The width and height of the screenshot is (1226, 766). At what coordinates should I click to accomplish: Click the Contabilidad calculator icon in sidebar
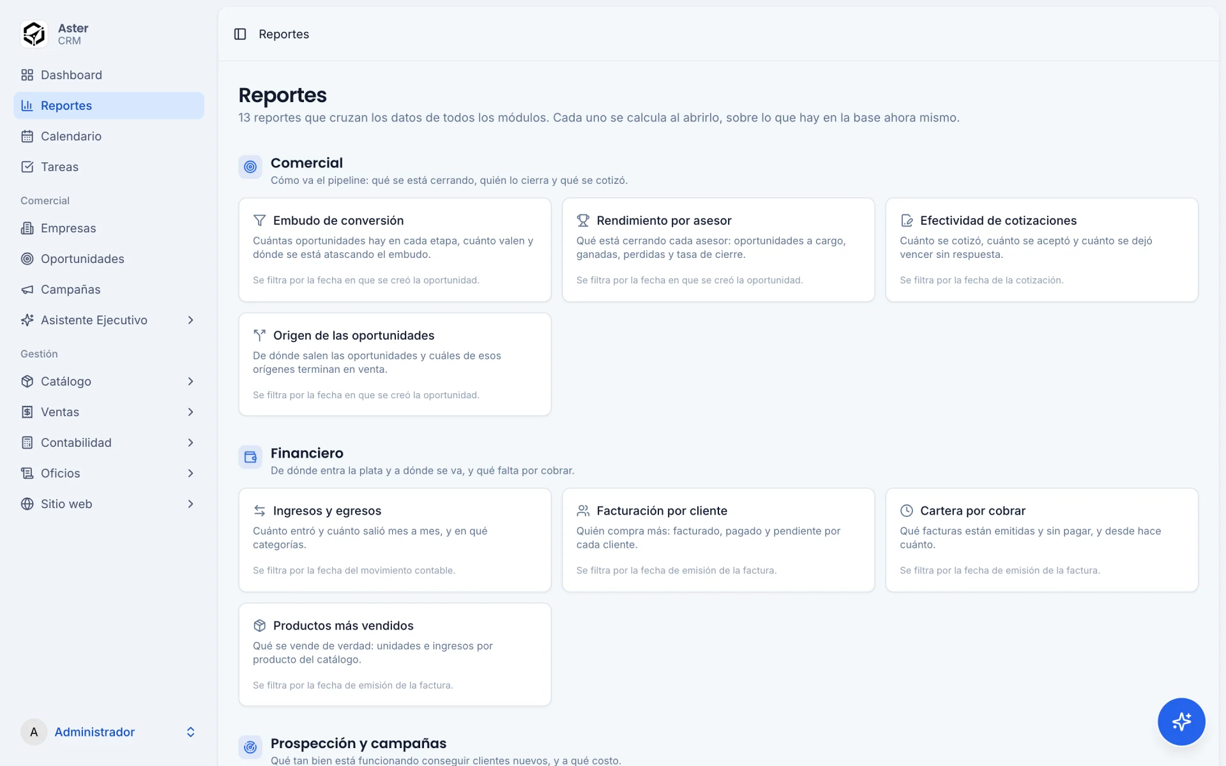click(x=27, y=442)
